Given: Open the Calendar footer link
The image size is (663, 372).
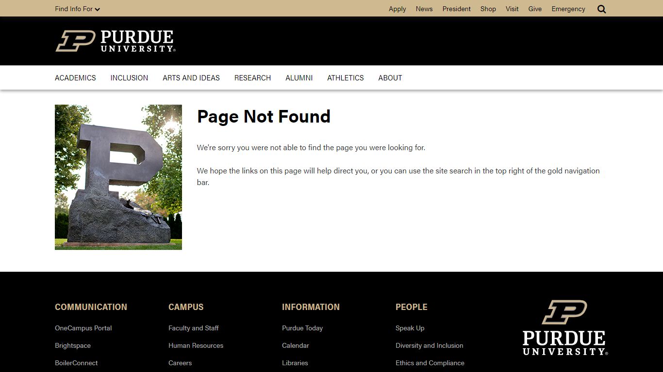Looking at the screenshot, I should tap(296, 345).
